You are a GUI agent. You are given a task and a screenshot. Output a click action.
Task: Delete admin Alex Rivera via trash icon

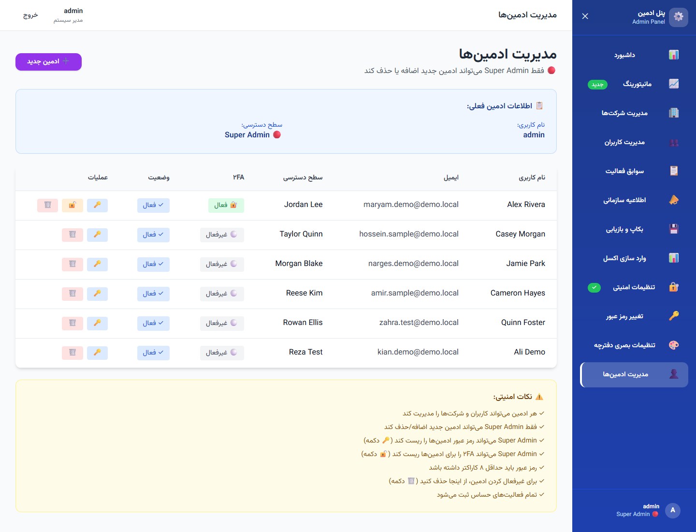(x=47, y=205)
